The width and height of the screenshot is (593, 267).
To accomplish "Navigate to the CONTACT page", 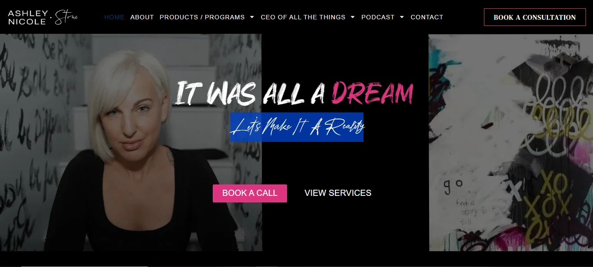I will (x=427, y=17).
